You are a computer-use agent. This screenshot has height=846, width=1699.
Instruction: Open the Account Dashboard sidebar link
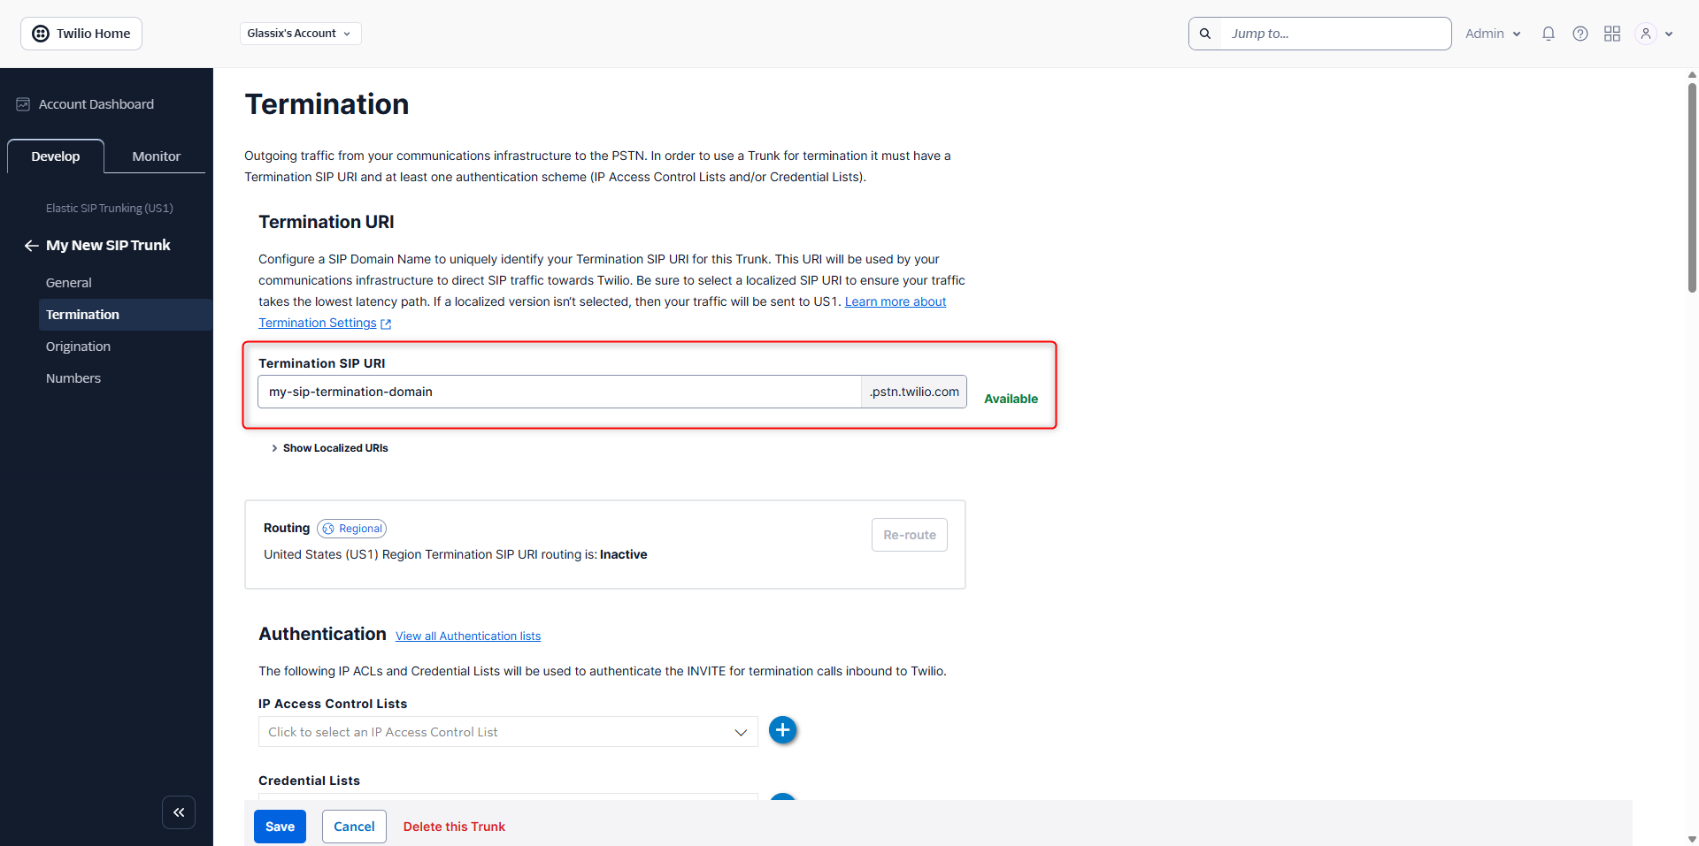[x=96, y=104]
